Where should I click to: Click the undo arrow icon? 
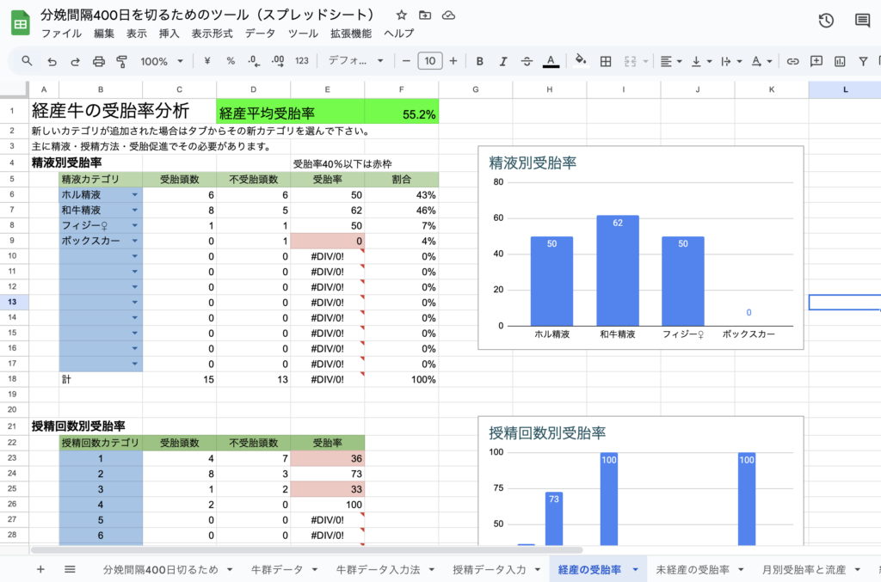(x=52, y=61)
